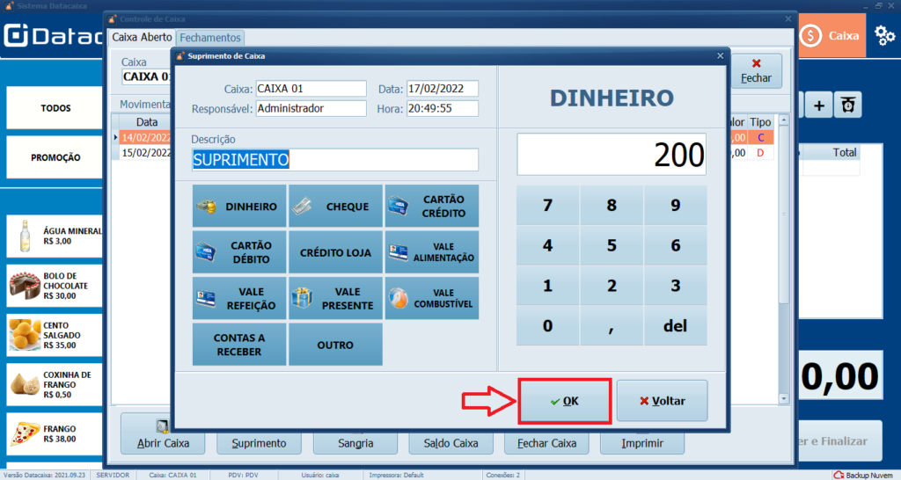Select the BOLO DE CHOCOLATE product

[55, 286]
